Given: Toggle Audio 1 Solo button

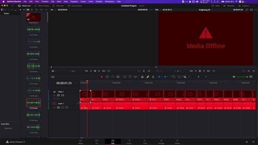Looking at the screenshot, I should click(x=63, y=108).
